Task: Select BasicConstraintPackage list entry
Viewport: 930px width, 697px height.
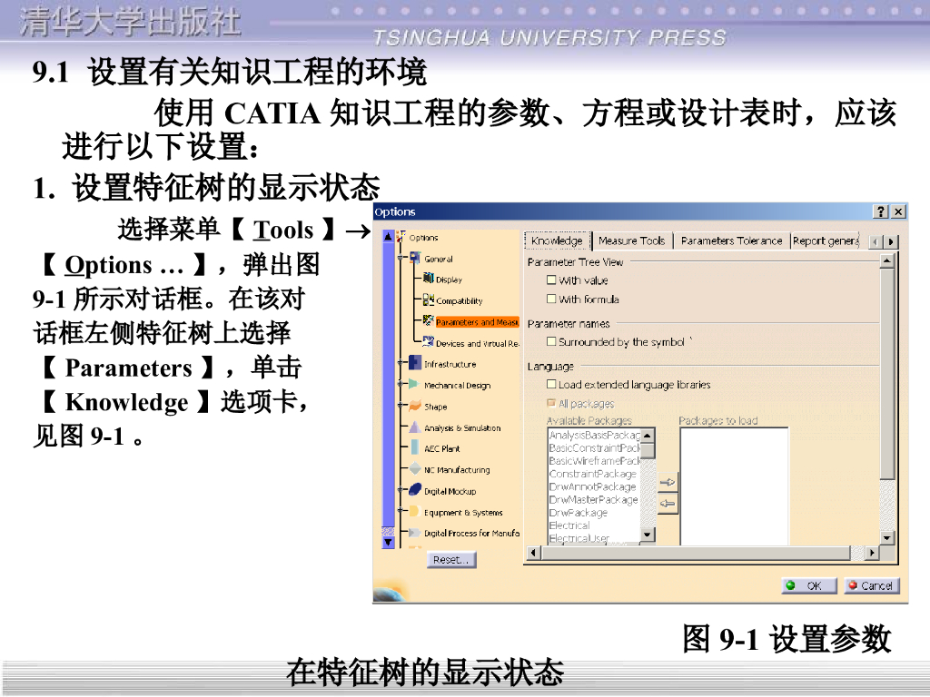Action: click(x=594, y=448)
